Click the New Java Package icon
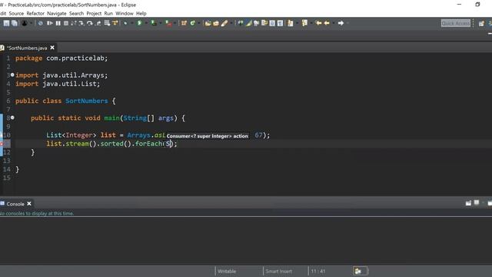492x277 pixels. click(184, 23)
